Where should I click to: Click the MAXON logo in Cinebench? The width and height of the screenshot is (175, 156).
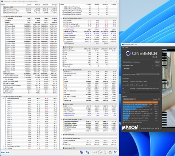[130, 128]
